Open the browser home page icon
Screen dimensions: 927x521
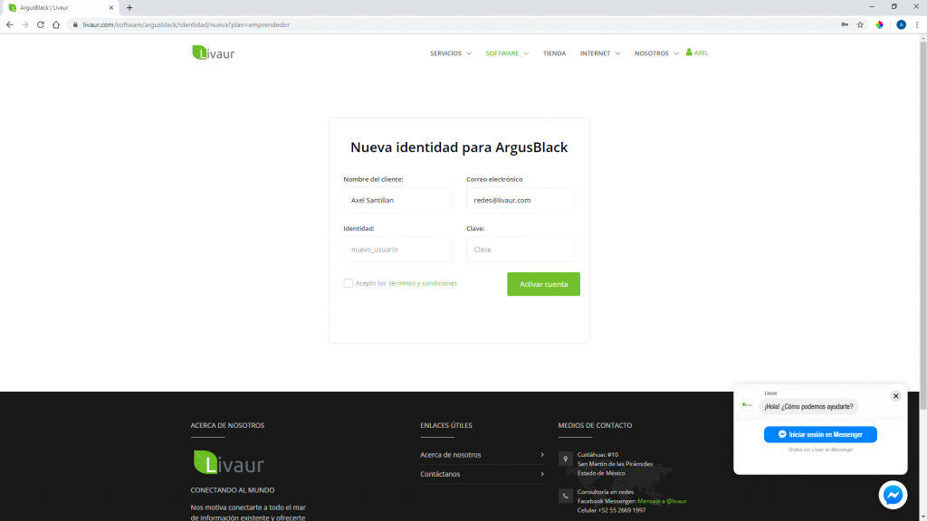click(56, 24)
